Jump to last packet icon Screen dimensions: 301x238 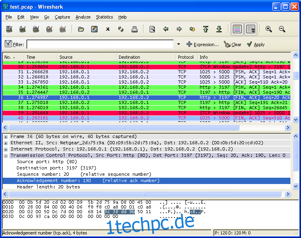219,29
